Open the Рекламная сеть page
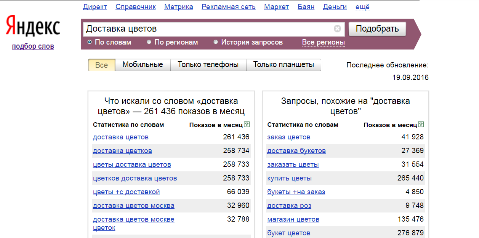 coord(228,6)
